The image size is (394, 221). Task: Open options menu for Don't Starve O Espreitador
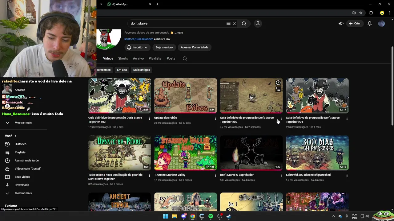[x=281, y=175]
